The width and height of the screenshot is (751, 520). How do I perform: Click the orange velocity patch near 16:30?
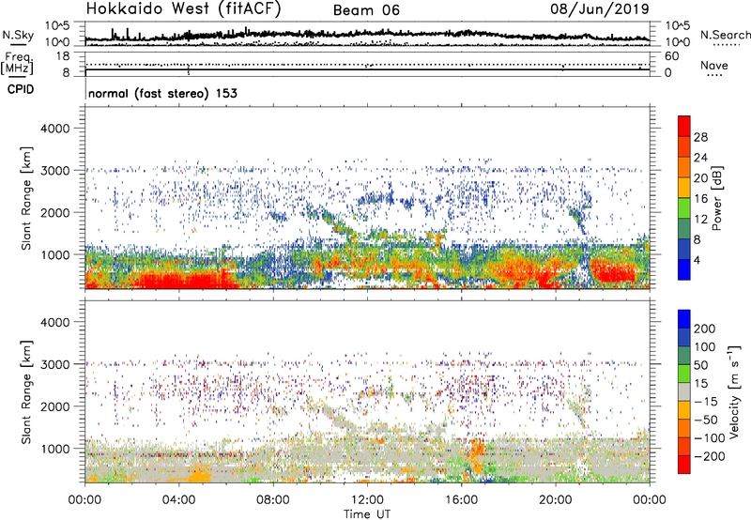pyautogui.click(x=477, y=455)
